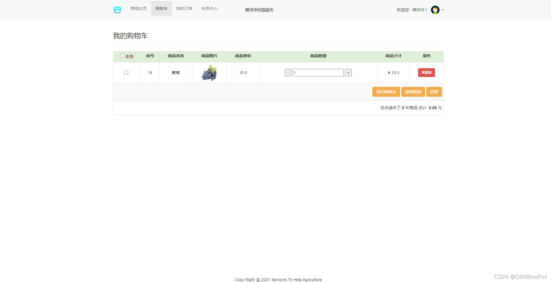The height and width of the screenshot is (282, 551).
Task: Click the grape product thumbnail
Action: pyautogui.click(x=209, y=73)
